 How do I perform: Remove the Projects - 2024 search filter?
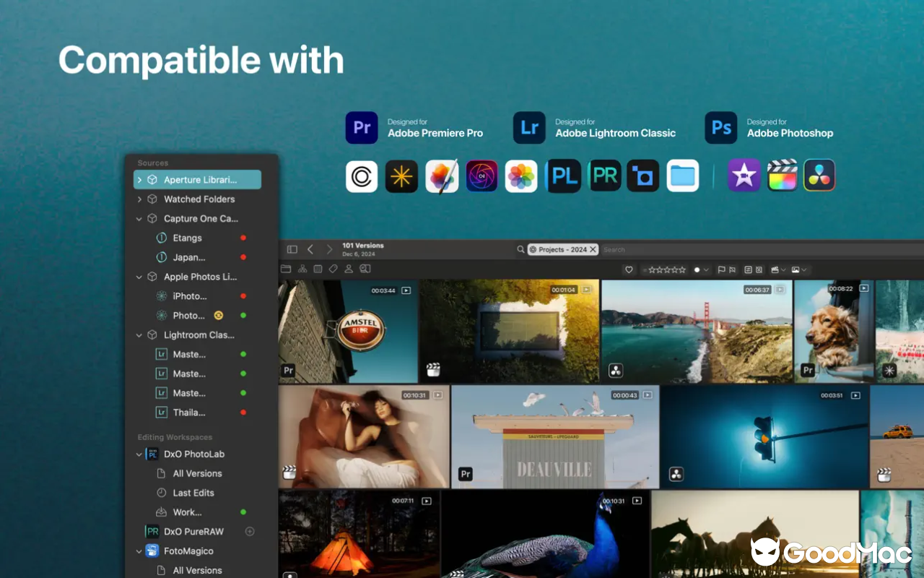(592, 249)
